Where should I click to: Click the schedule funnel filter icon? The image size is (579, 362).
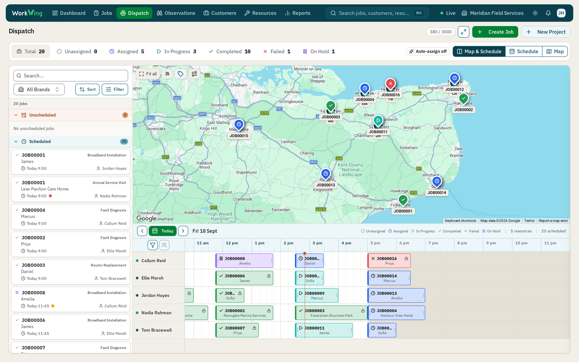click(x=153, y=245)
